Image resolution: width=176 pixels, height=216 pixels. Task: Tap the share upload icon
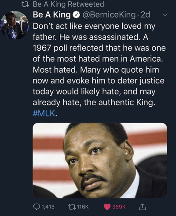pyautogui.click(x=142, y=207)
